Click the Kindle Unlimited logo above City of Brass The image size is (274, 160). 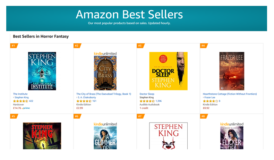pos(105,53)
